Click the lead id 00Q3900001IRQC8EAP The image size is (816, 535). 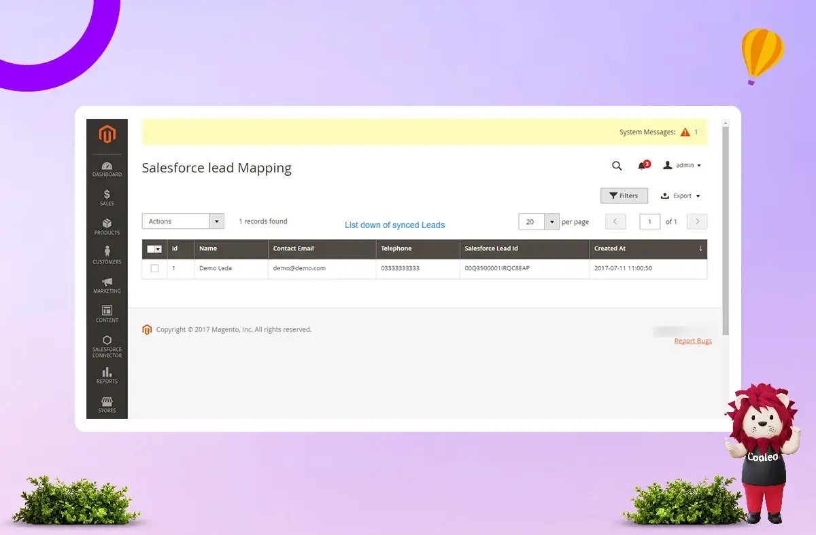[x=497, y=268]
